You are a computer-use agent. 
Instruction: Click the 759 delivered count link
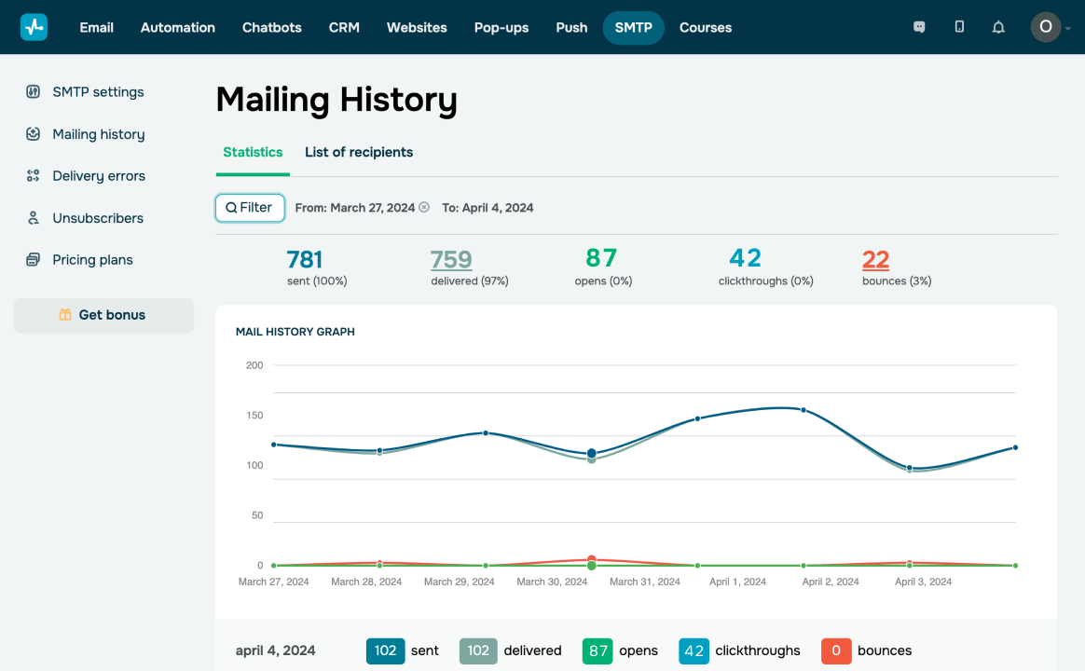pyautogui.click(x=451, y=259)
